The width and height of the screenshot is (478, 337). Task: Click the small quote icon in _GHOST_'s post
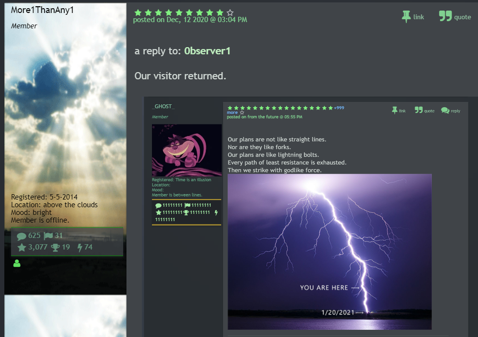coord(418,110)
